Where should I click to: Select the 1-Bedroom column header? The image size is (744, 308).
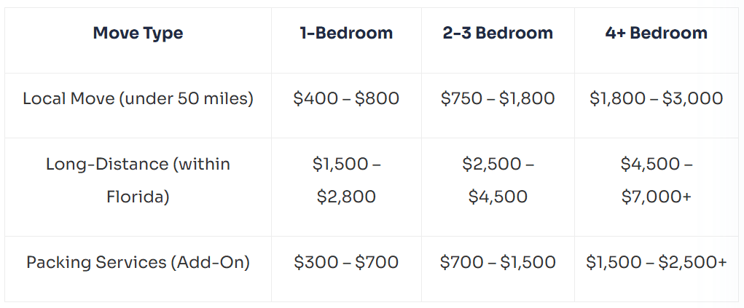pos(346,33)
